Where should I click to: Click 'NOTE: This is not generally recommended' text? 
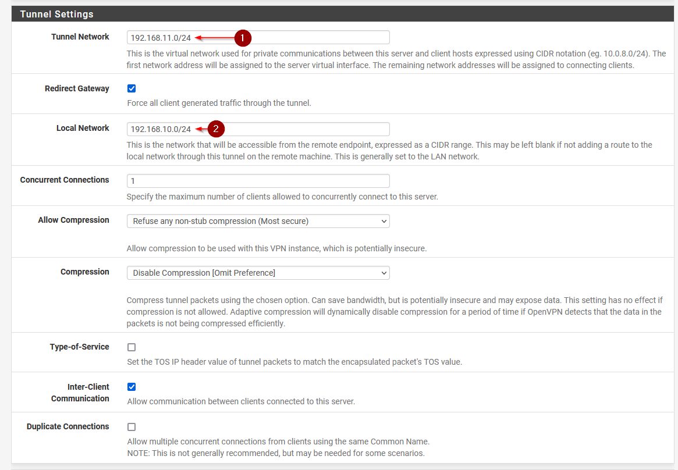point(276,453)
